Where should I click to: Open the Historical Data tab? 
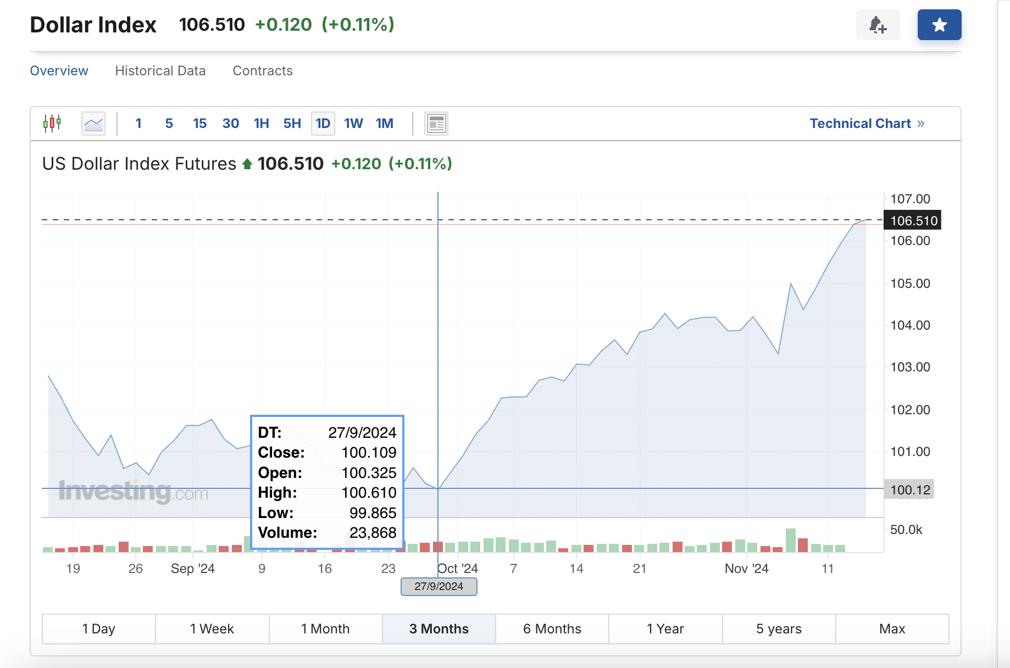tap(160, 71)
